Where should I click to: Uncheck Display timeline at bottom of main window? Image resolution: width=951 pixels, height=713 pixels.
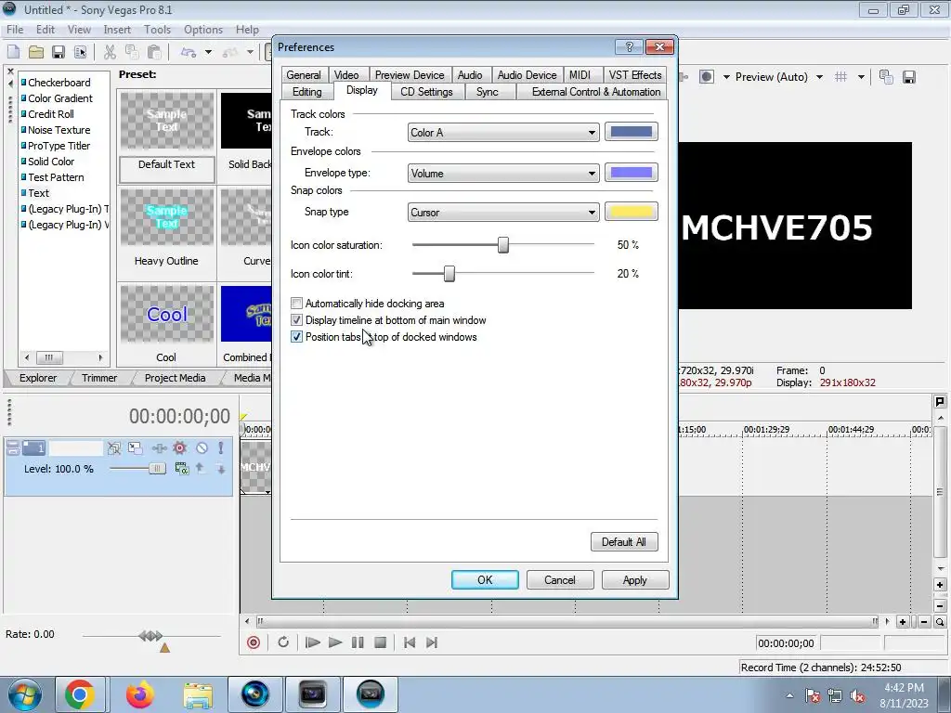(x=296, y=320)
